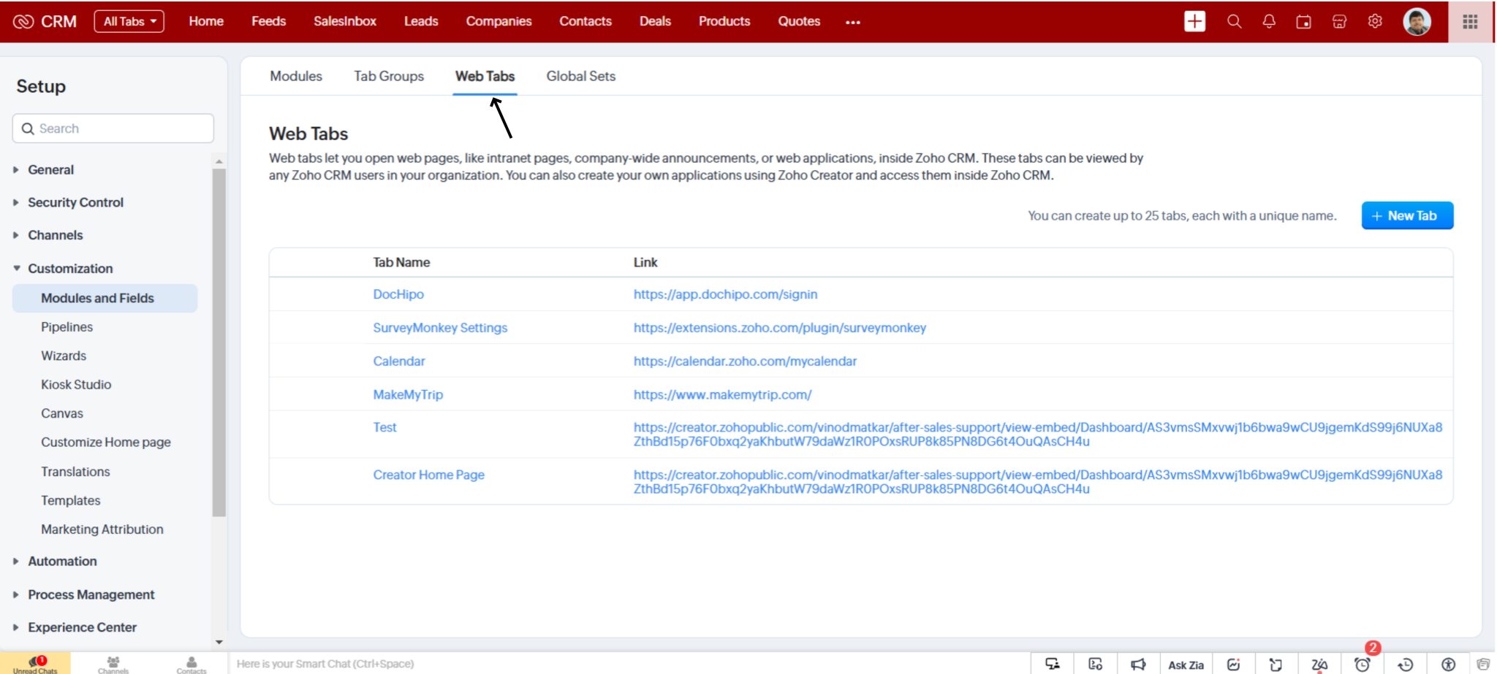Expand the Automation section
The width and height of the screenshot is (1497, 674).
point(61,561)
